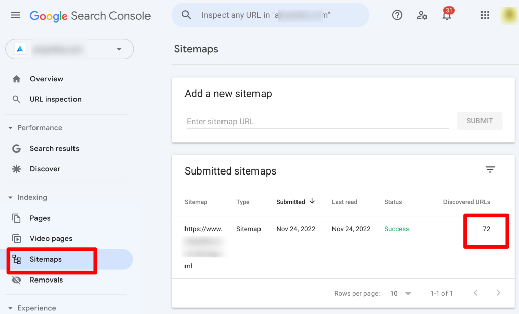Open the Help question mark icon
This screenshot has width=519, height=314.
click(397, 15)
